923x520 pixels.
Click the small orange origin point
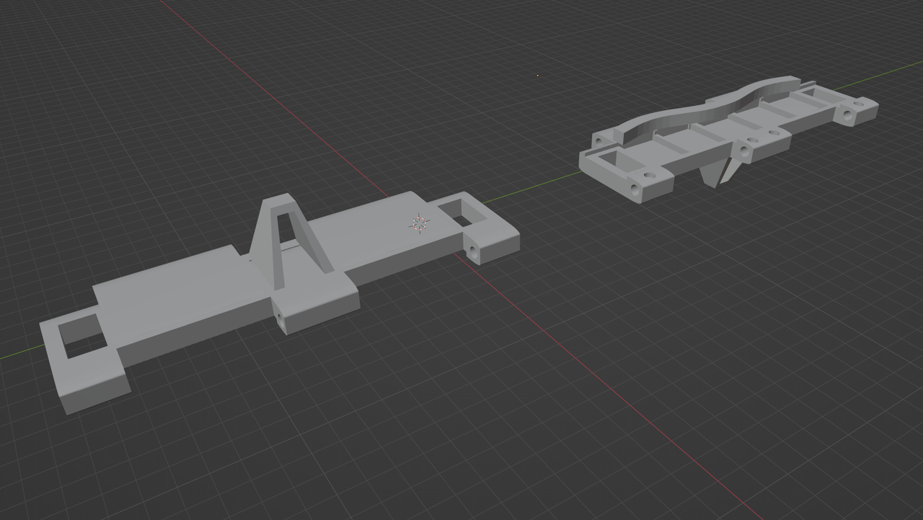537,75
